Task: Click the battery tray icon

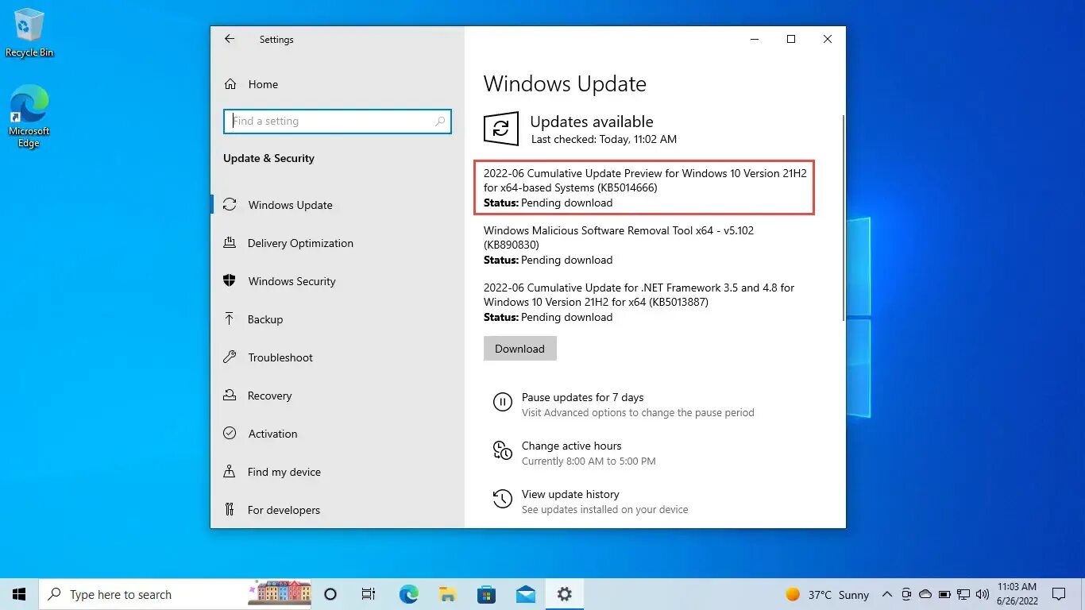Action: (944, 594)
